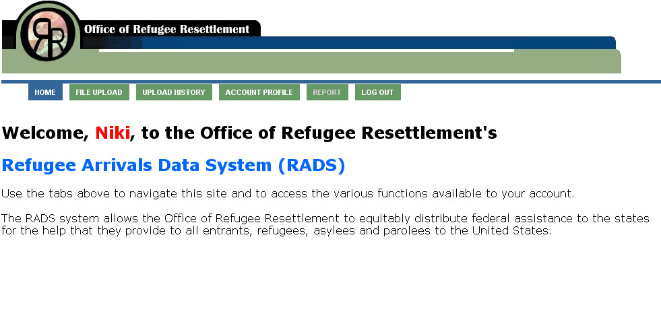Click the RR logo icon
This screenshot has width=661, height=324.
[49, 33]
